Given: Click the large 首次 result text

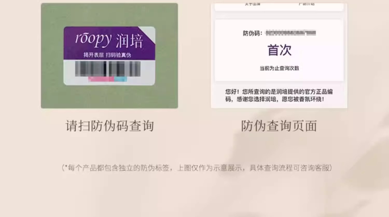Looking at the screenshot, I should [279, 50].
